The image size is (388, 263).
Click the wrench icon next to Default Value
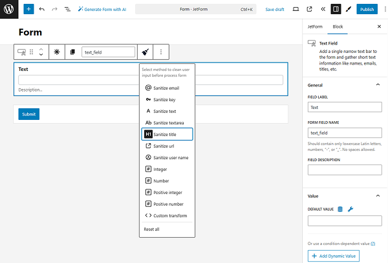(350, 209)
